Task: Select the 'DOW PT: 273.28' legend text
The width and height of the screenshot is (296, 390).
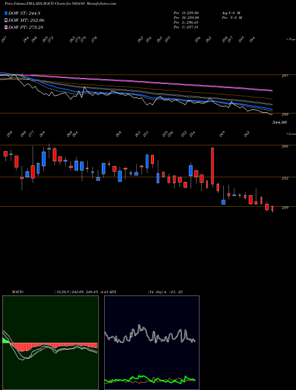Action: pos(25,27)
